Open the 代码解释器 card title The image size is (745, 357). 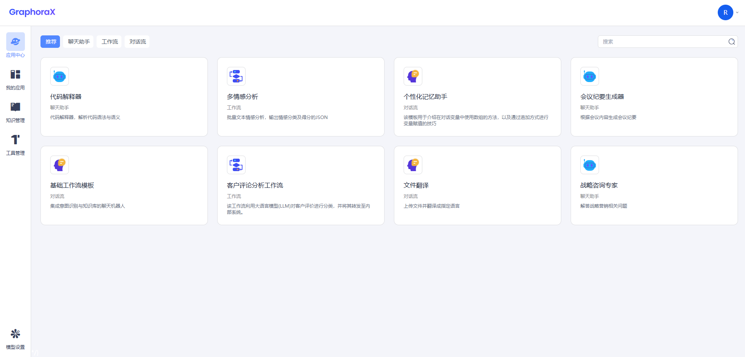[66, 97]
